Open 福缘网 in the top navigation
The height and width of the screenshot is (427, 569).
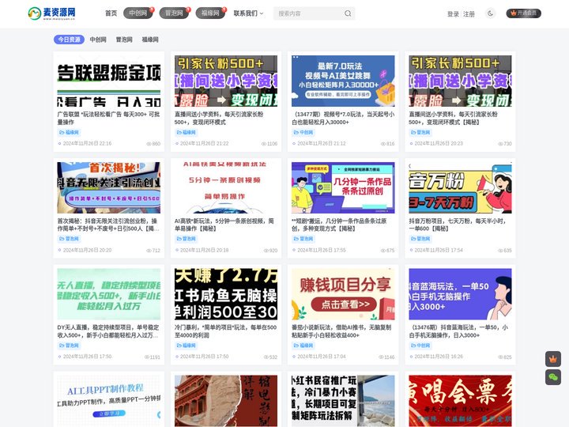coord(210,13)
